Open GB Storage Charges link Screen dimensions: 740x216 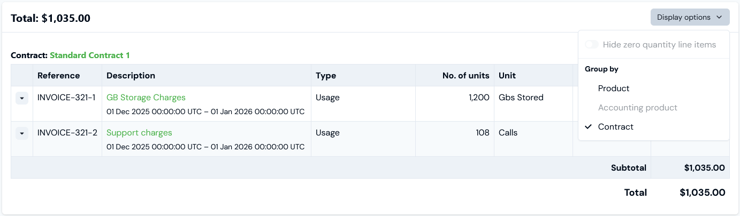pos(146,98)
